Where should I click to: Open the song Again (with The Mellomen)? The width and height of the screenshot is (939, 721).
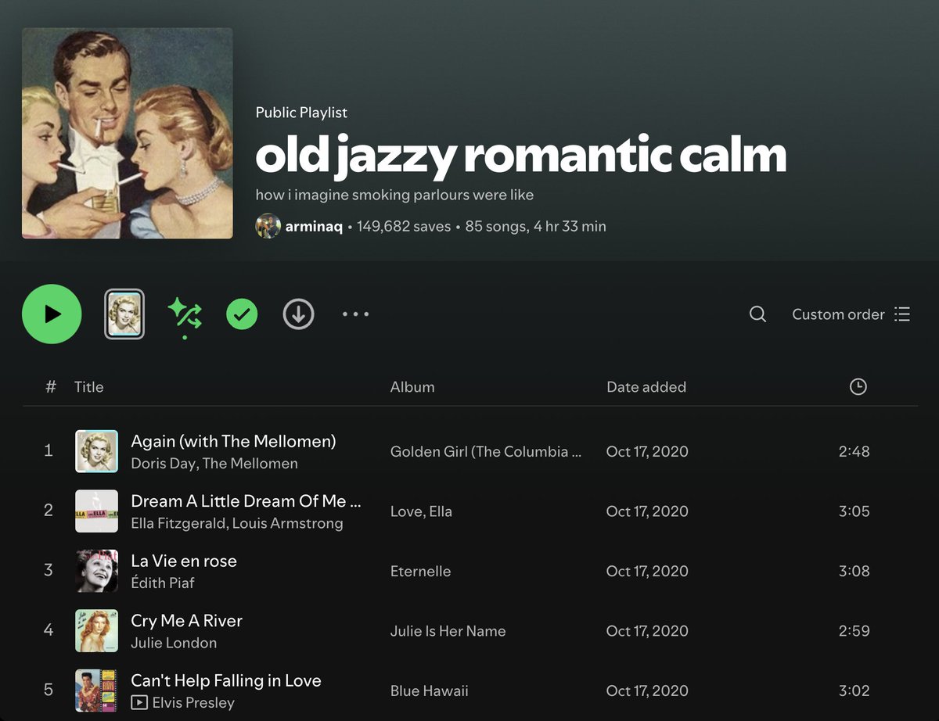(233, 441)
